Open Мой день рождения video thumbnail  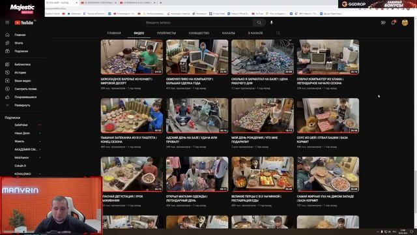pos(263,116)
